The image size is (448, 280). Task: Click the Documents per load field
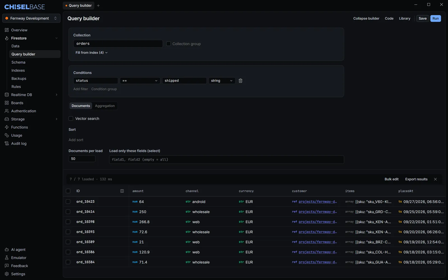click(82, 159)
